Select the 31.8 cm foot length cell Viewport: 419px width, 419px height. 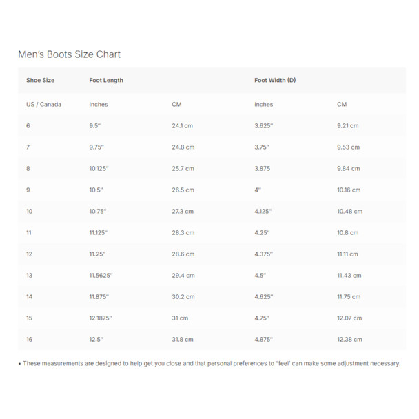tap(183, 340)
